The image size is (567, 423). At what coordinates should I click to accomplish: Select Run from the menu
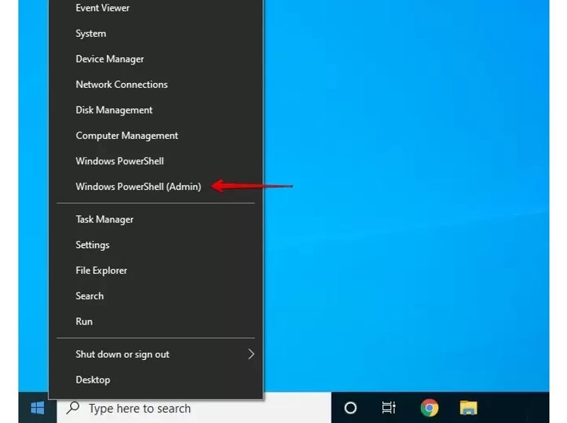pyautogui.click(x=84, y=321)
